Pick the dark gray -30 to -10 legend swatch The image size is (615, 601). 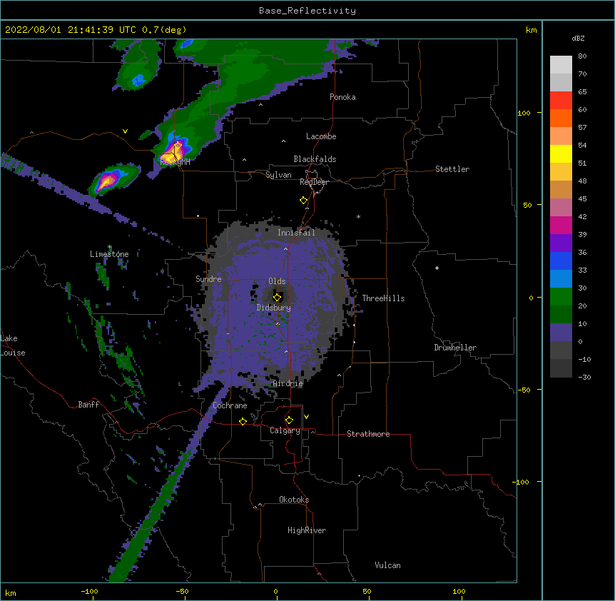[x=561, y=368]
